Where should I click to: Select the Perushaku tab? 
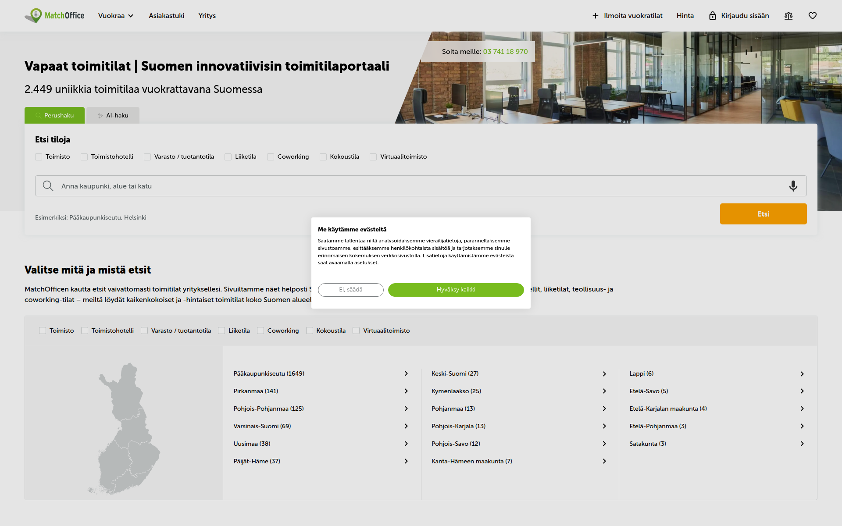click(x=54, y=115)
